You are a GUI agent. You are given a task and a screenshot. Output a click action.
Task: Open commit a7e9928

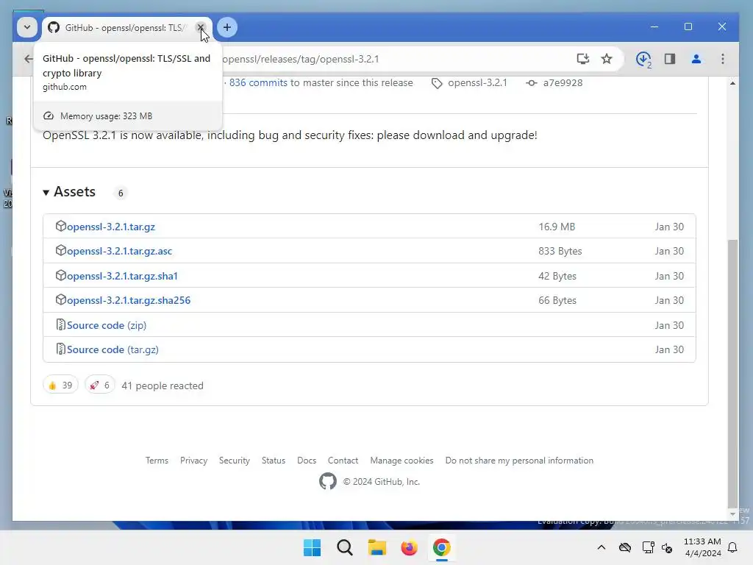click(563, 82)
